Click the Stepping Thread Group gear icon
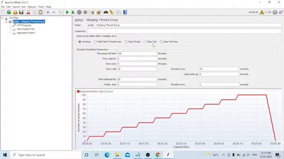Viewport: 284px width, 159px height. click(10, 22)
